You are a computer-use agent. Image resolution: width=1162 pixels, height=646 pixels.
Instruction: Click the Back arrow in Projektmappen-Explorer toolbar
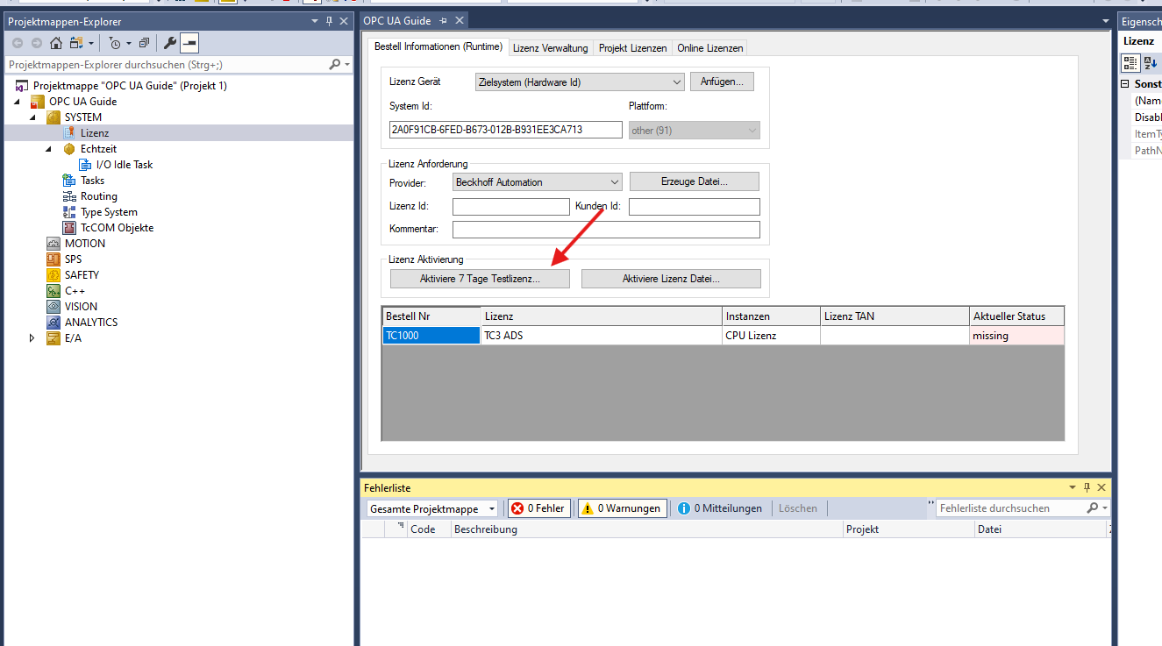point(18,43)
